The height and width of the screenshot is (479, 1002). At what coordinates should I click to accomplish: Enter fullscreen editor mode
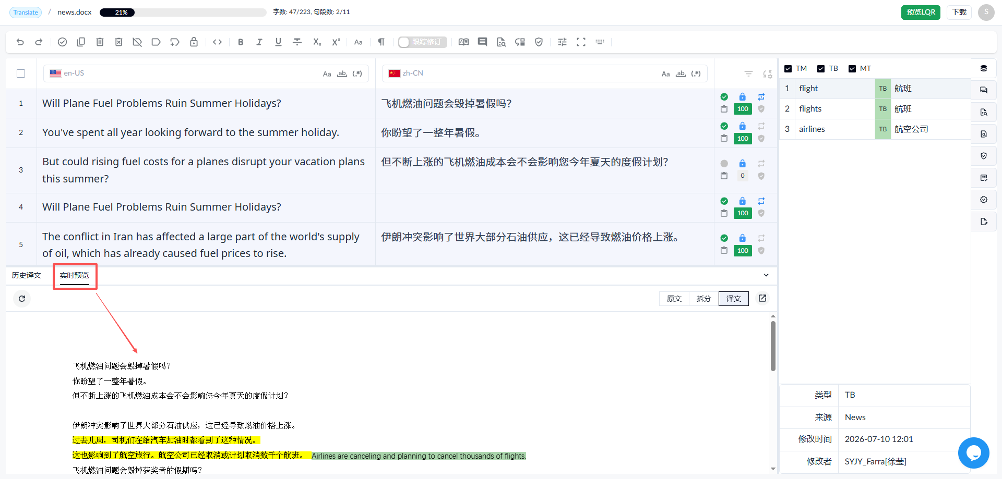(581, 42)
